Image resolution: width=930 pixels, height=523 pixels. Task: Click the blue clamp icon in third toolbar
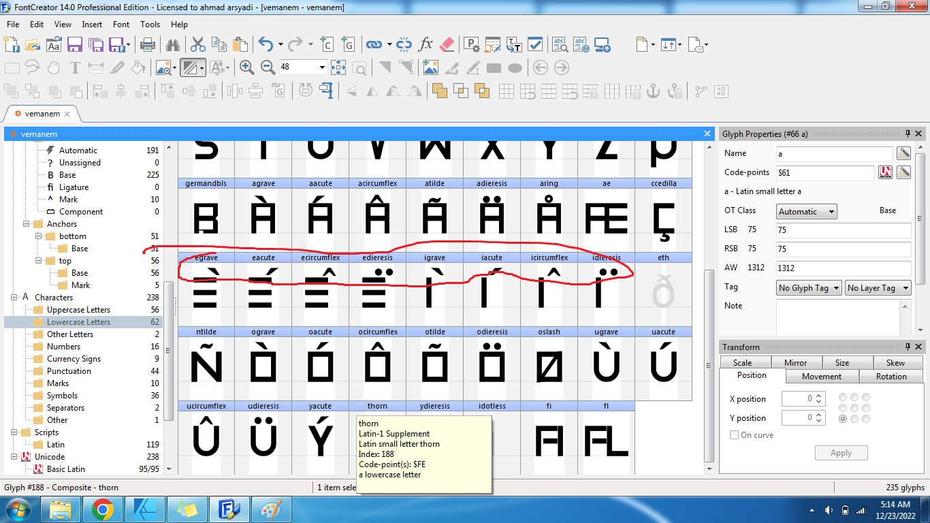[x=326, y=90]
